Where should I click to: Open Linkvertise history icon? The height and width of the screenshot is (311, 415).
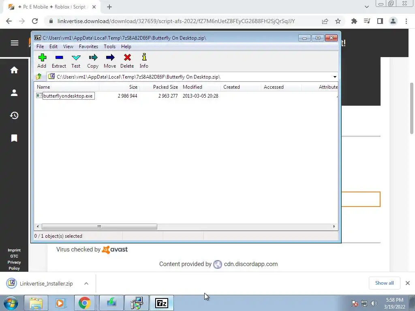[14, 115]
